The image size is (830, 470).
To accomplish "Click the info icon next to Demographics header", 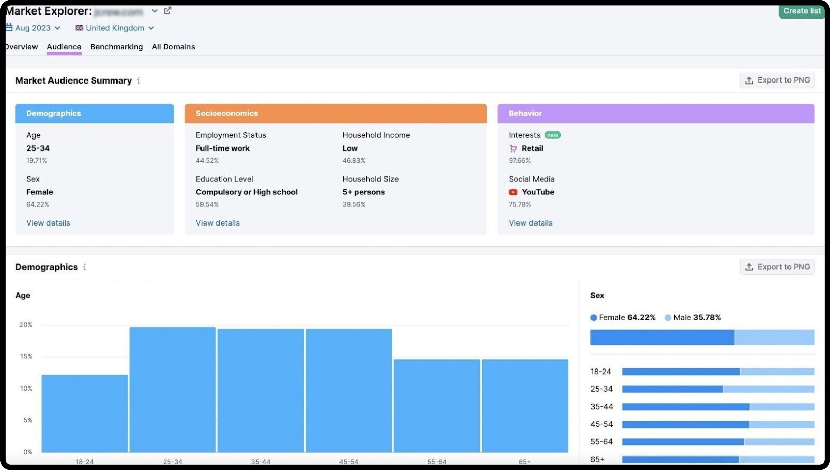I will (84, 267).
